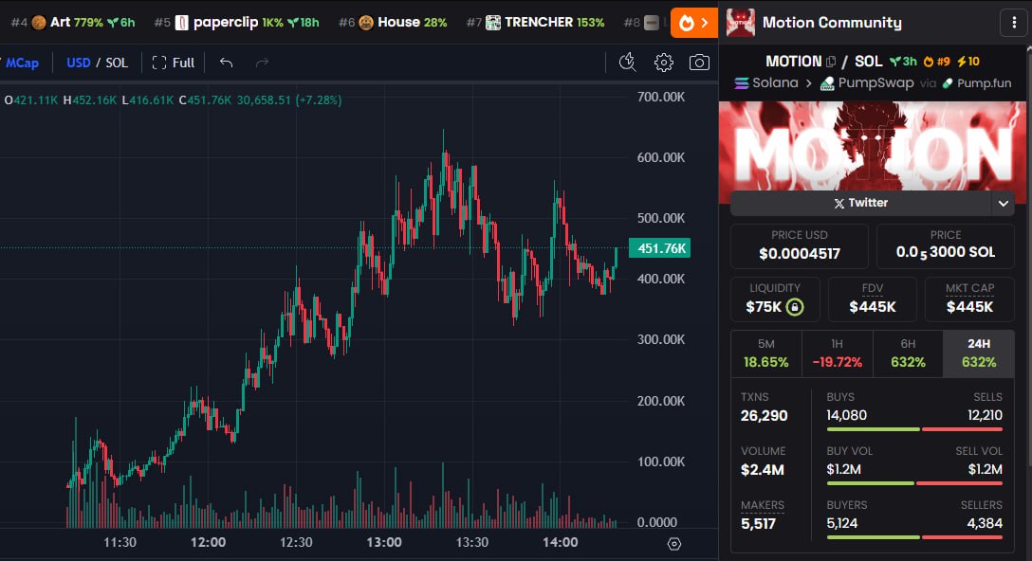The width and height of the screenshot is (1032, 561).
Task: Open the trending fire arrow button
Action: (x=693, y=23)
